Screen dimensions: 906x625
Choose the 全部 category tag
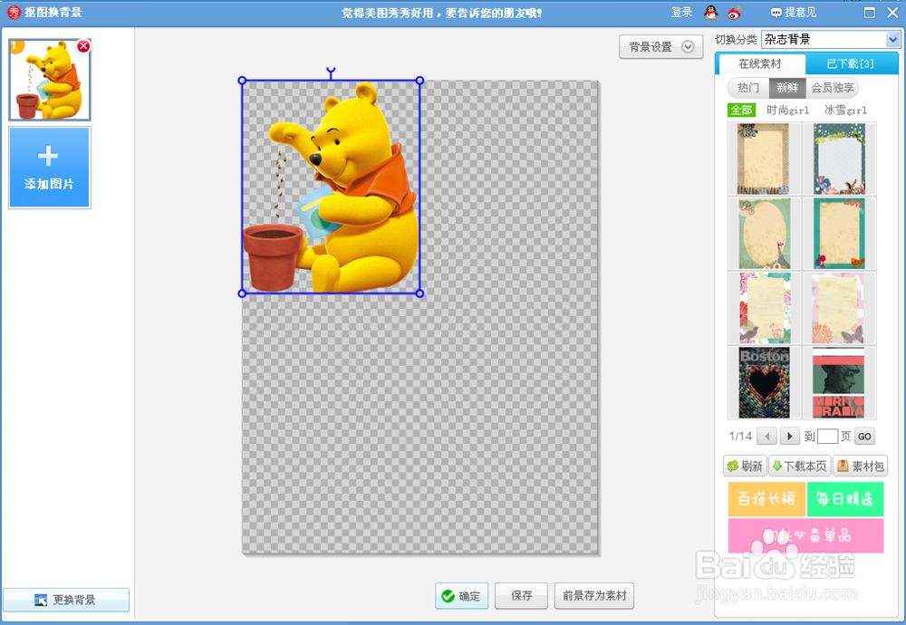(x=741, y=110)
